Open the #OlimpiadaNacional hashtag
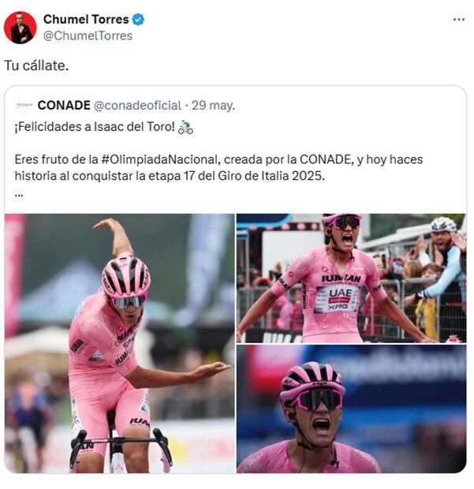 pyautogui.click(x=156, y=159)
